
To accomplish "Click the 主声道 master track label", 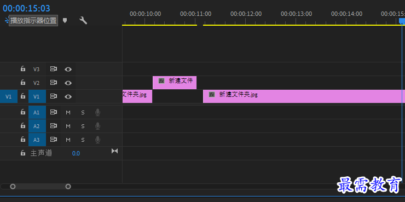I will [x=41, y=153].
